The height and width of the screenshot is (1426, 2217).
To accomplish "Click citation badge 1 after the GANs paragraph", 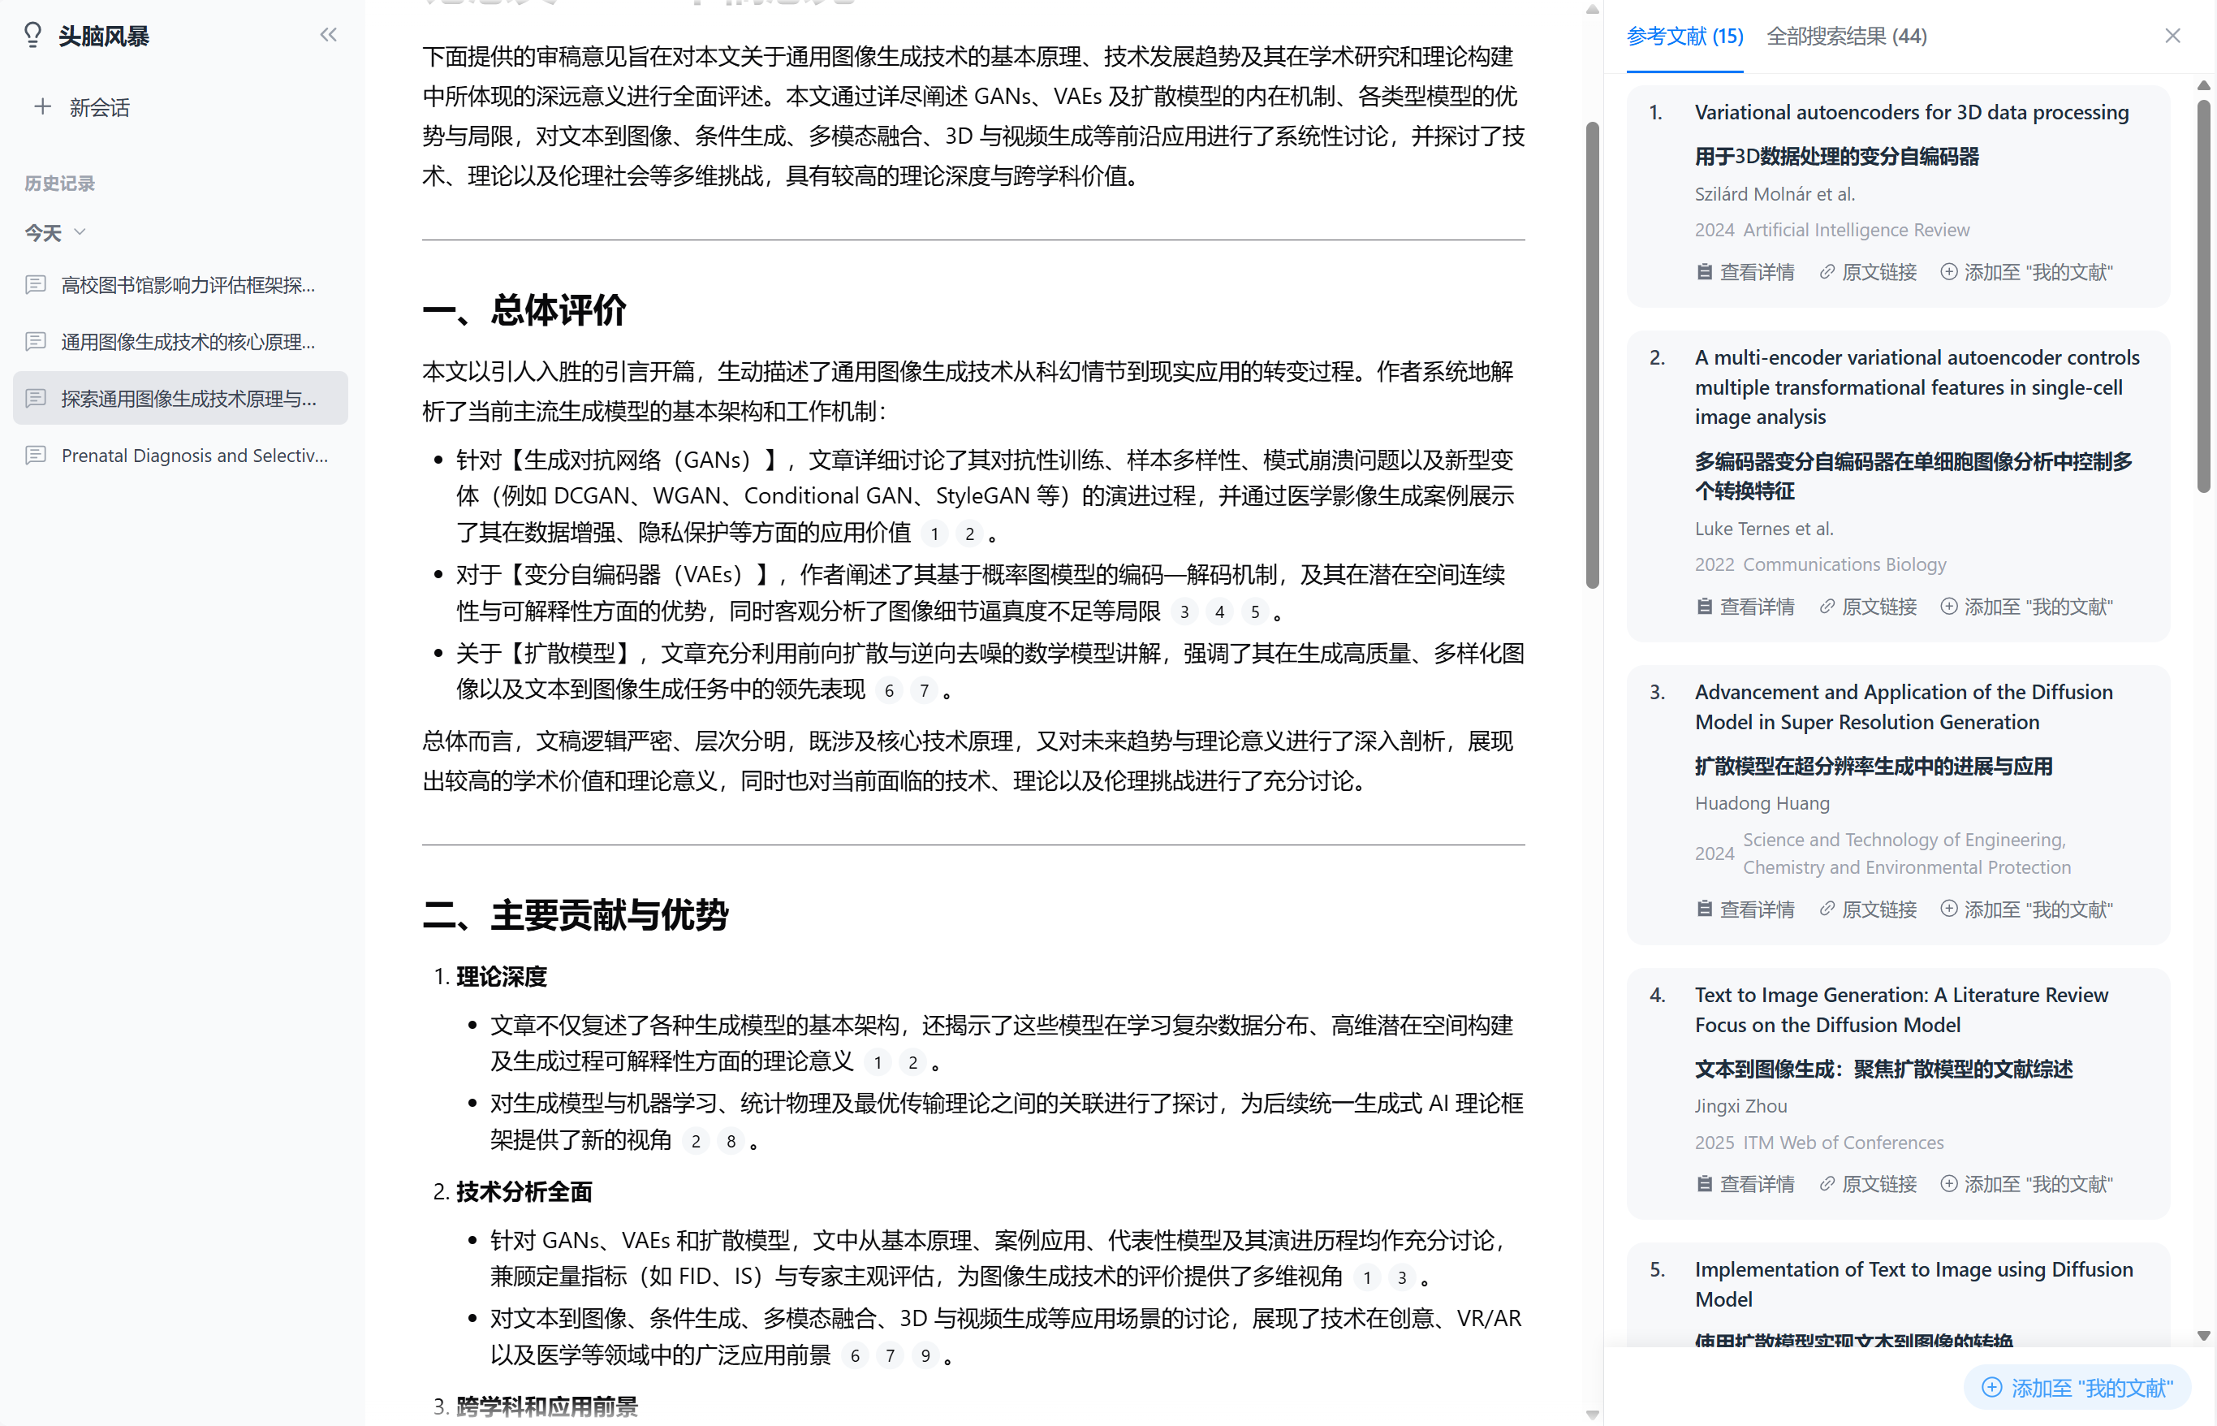I will click(x=934, y=534).
